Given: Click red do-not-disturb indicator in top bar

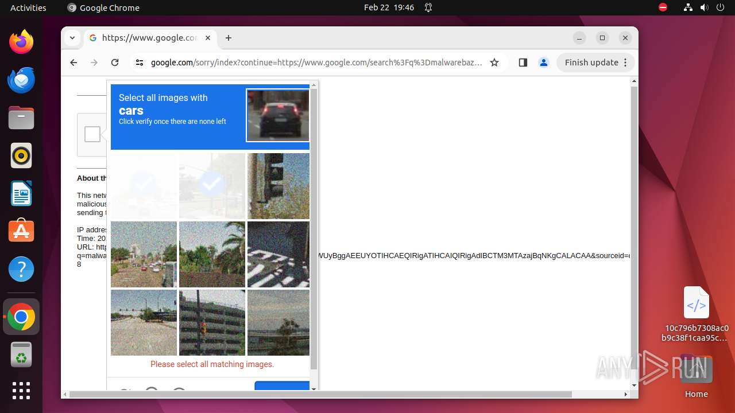Looking at the screenshot, I should tap(663, 7).
